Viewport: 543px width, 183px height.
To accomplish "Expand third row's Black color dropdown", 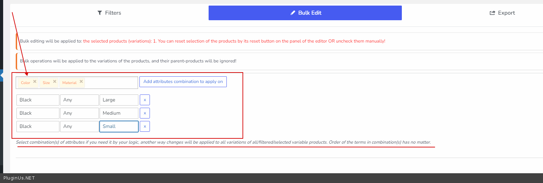I will (x=38, y=127).
